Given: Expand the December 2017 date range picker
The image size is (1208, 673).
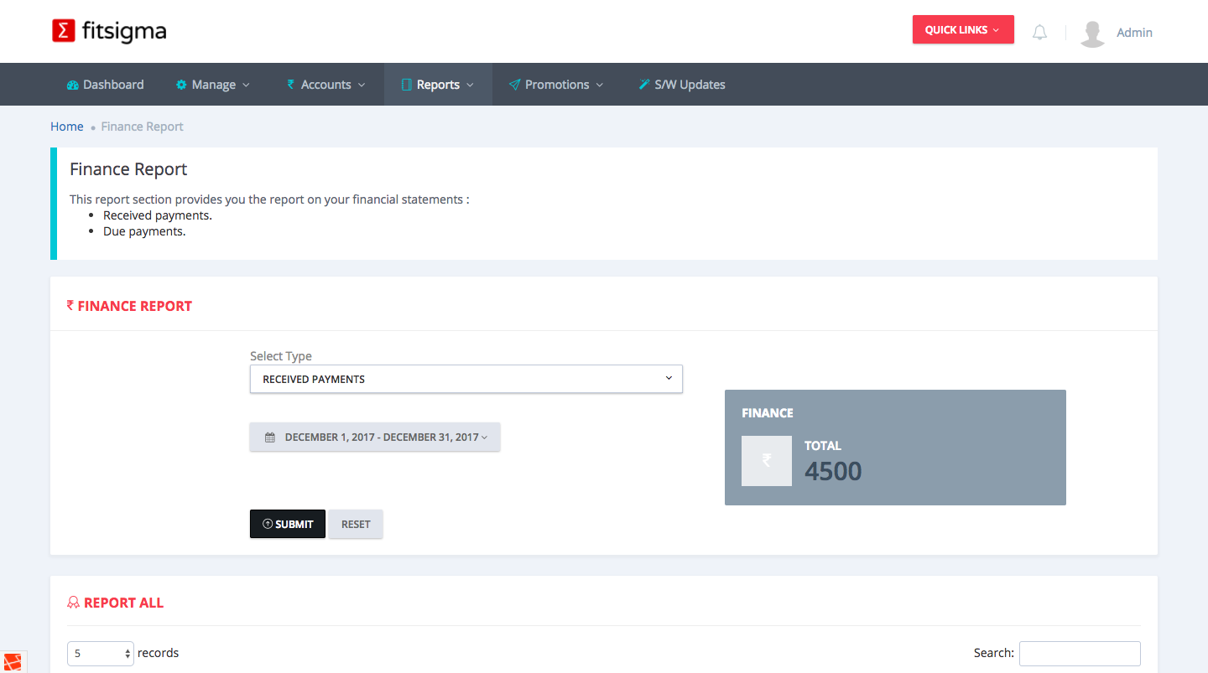Looking at the screenshot, I should [375, 437].
